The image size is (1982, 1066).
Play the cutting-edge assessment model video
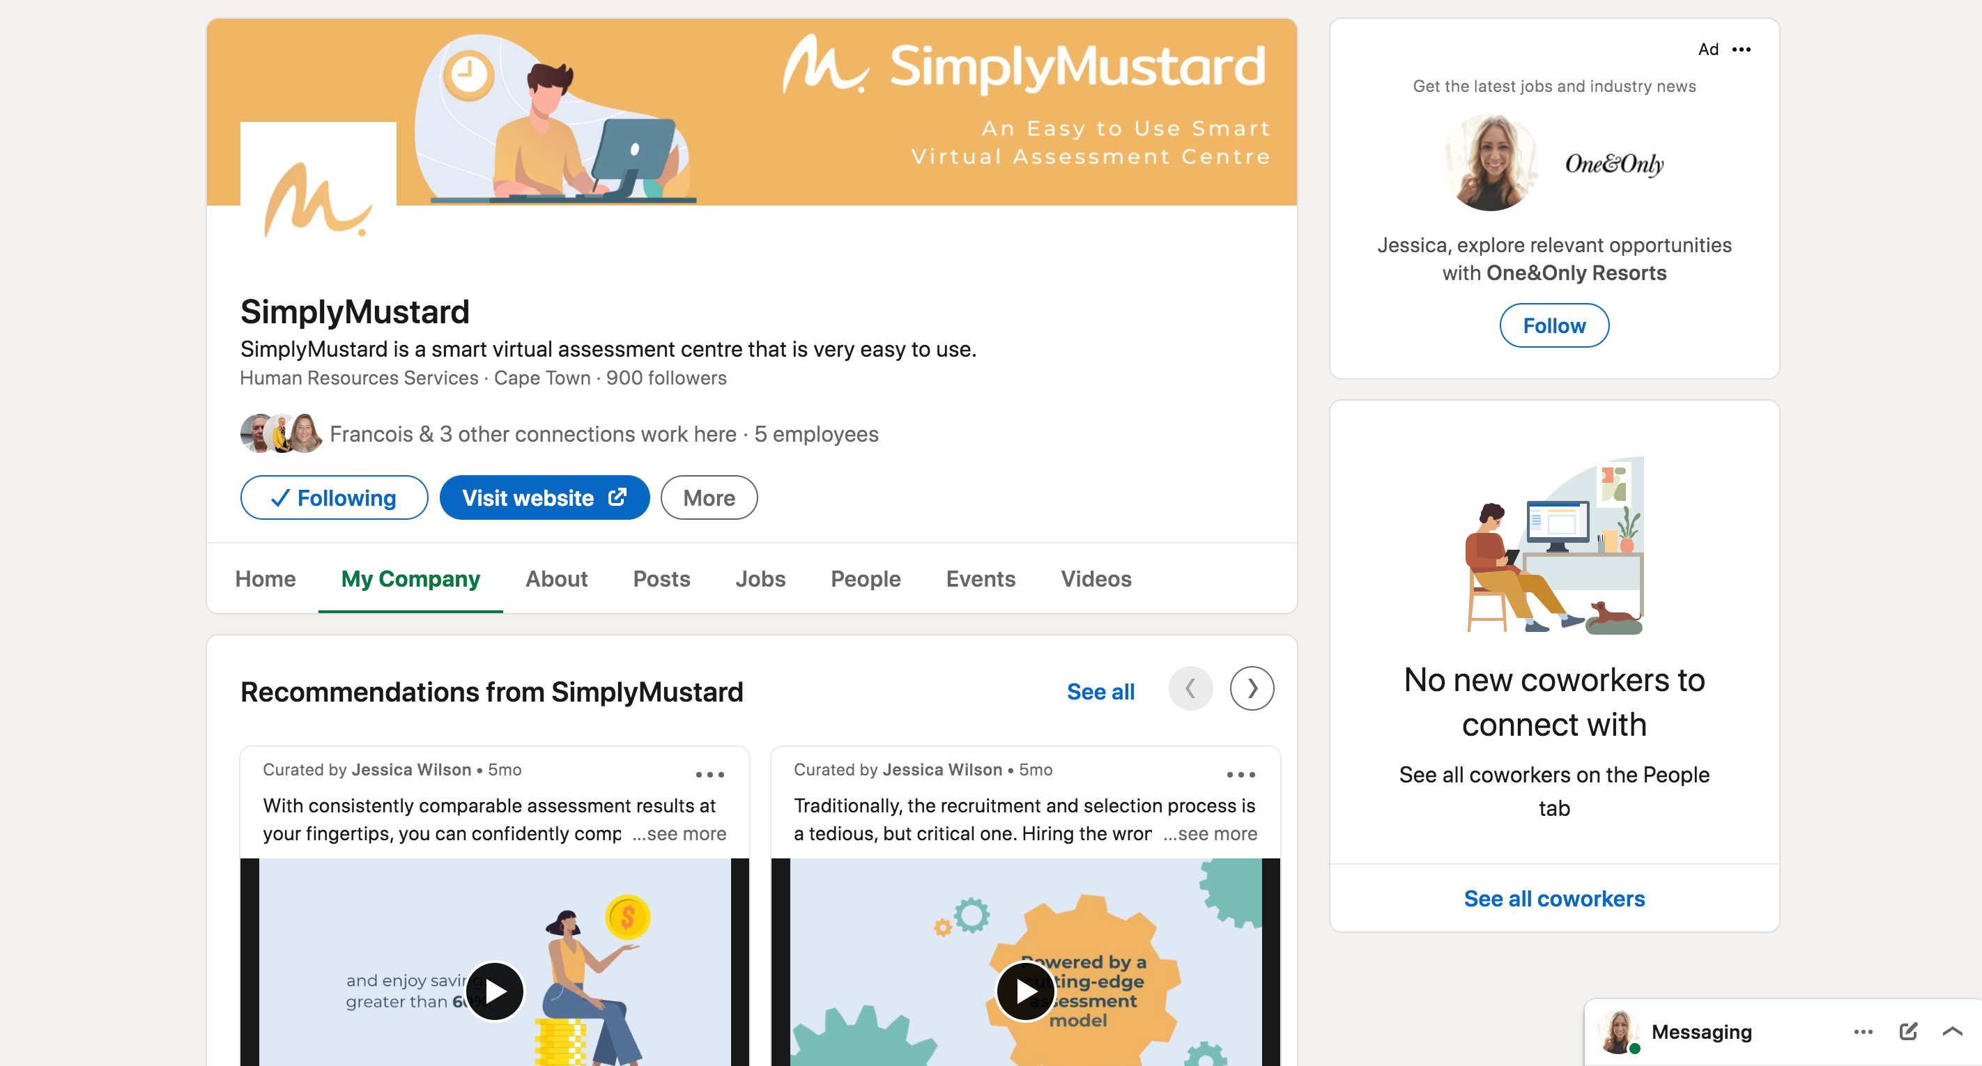tap(1026, 991)
